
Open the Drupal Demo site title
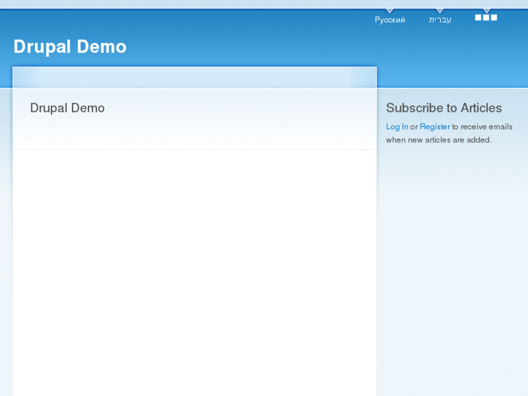tap(70, 47)
